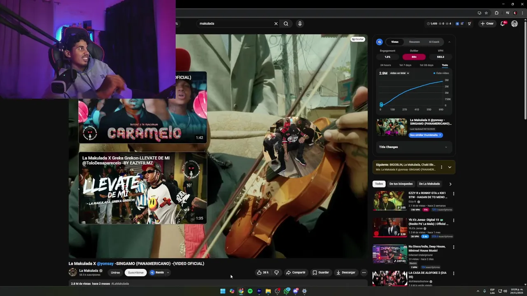Click the #LaMakulada hashtag

120,284
